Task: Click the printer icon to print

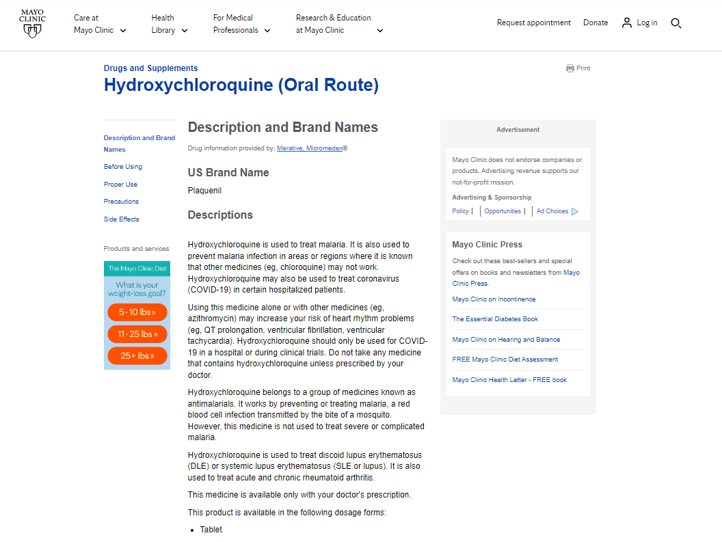Action: [x=570, y=68]
